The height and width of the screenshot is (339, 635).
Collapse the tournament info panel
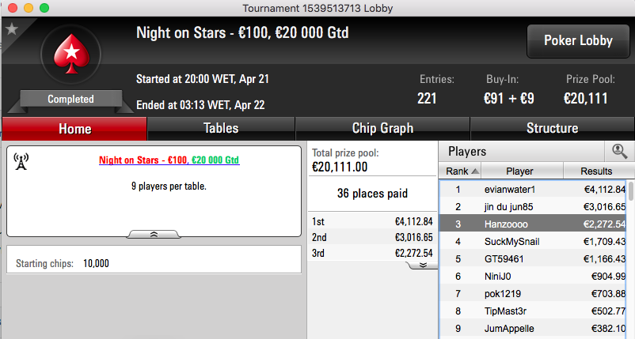pos(154,235)
